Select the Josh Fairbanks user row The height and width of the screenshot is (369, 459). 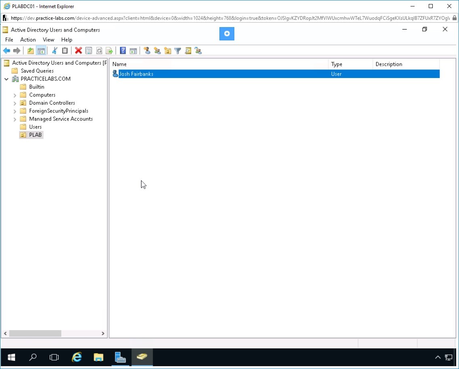(276, 74)
